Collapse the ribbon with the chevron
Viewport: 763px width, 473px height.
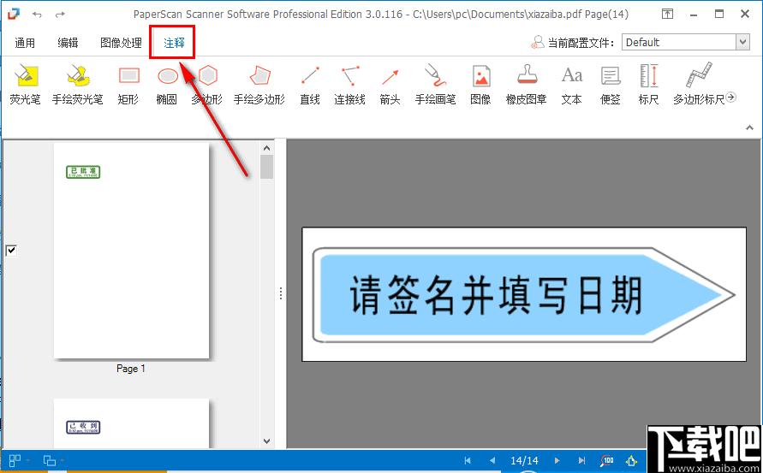pos(749,127)
